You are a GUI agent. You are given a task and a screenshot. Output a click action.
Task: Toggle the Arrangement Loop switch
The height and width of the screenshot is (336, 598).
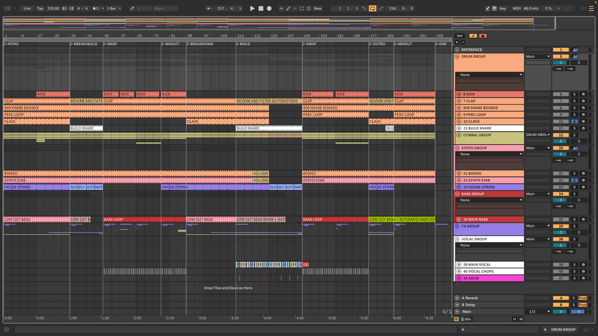pyautogui.click(x=373, y=8)
